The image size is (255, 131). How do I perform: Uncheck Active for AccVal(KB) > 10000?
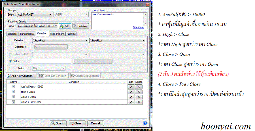[13, 87]
